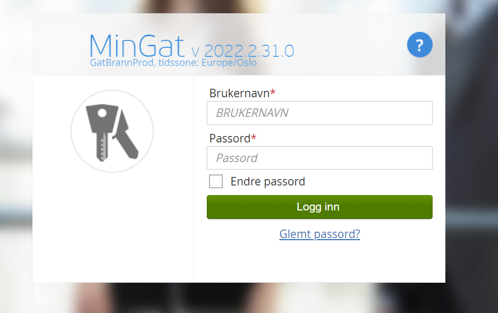Open help via the blue question mark icon

(x=419, y=45)
